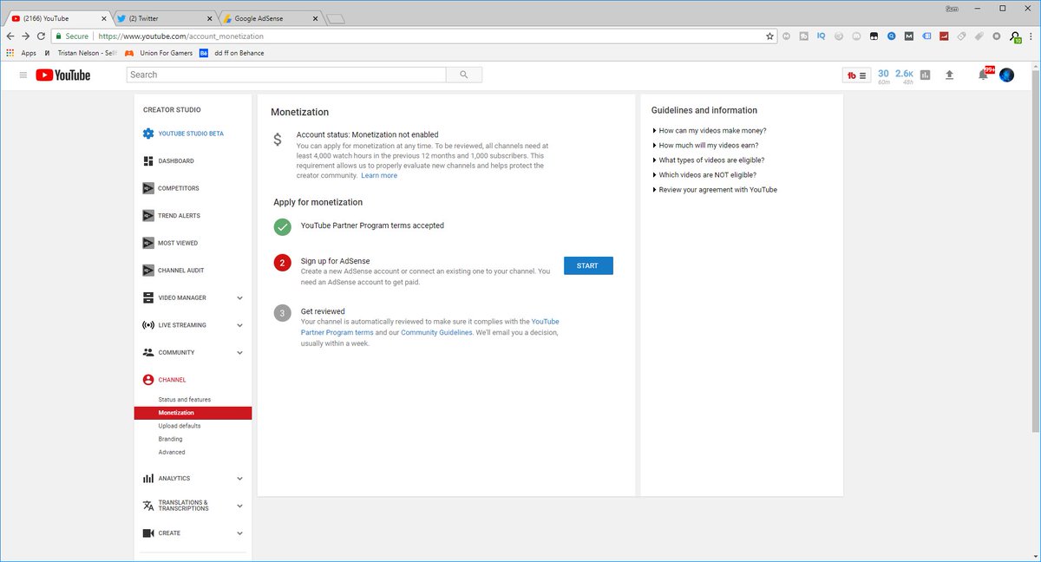1041x562 pixels.
Task: Expand the Live Streaming section chevron
Action: (x=239, y=325)
